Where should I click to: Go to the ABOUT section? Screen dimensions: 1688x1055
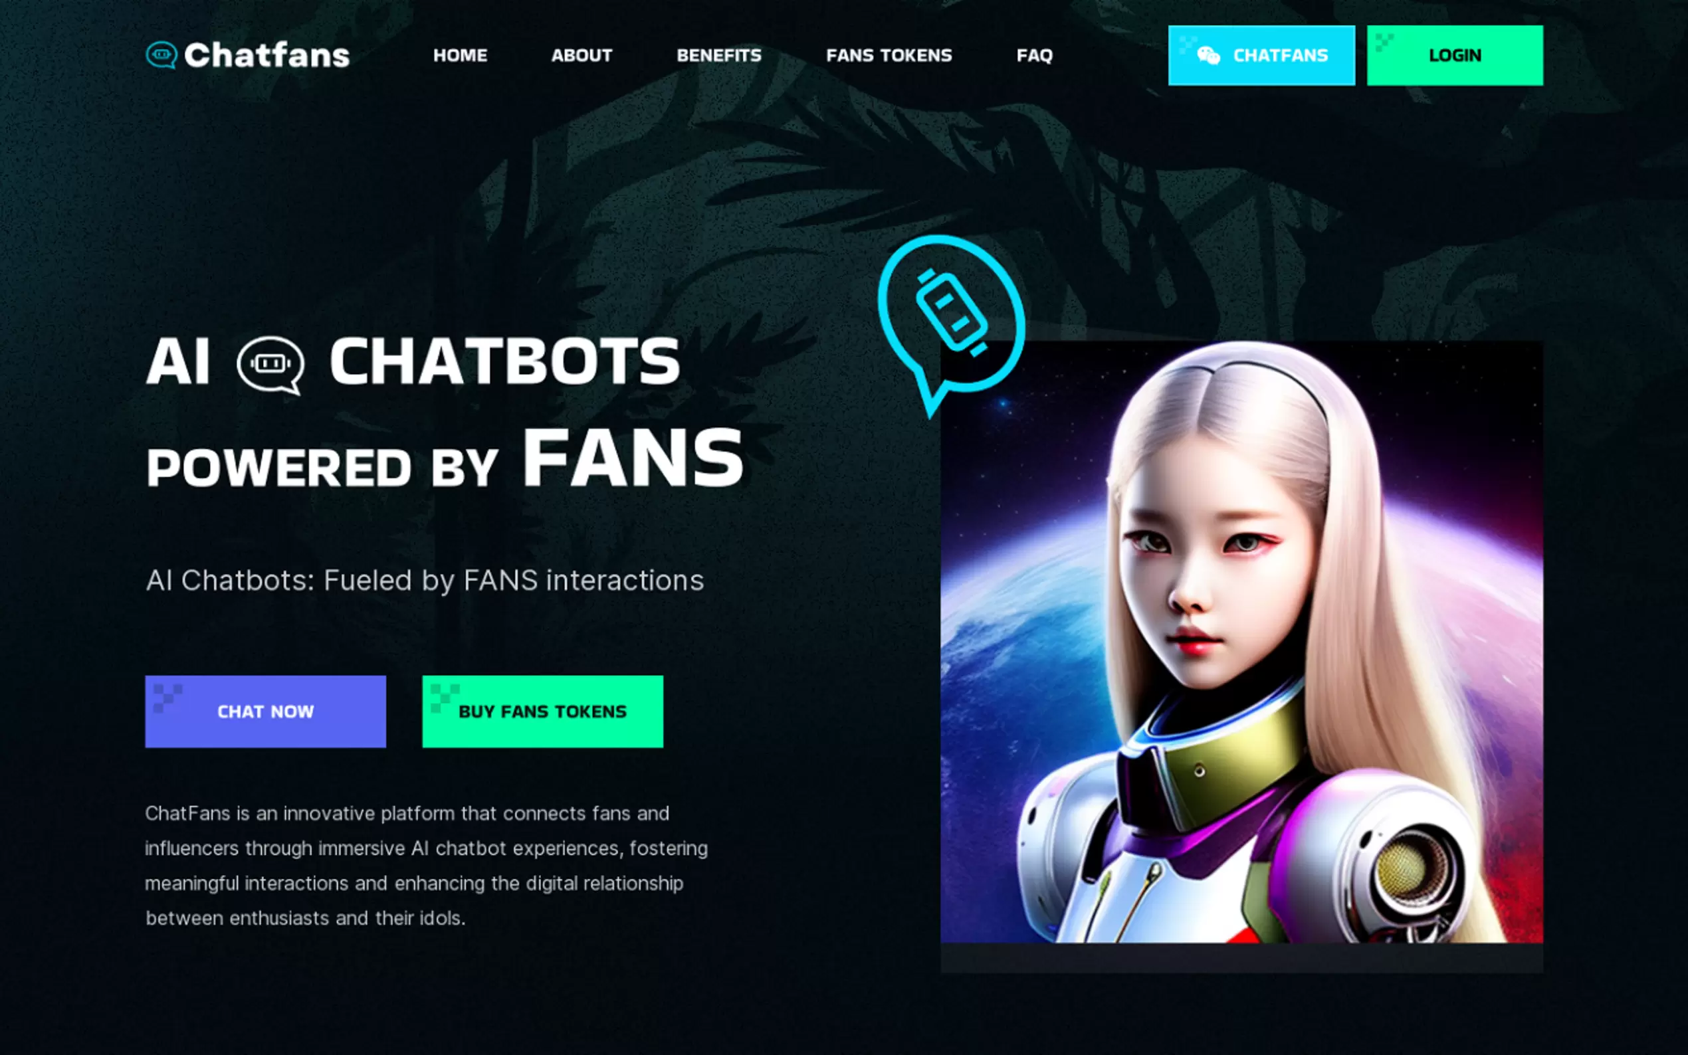pos(581,56)
